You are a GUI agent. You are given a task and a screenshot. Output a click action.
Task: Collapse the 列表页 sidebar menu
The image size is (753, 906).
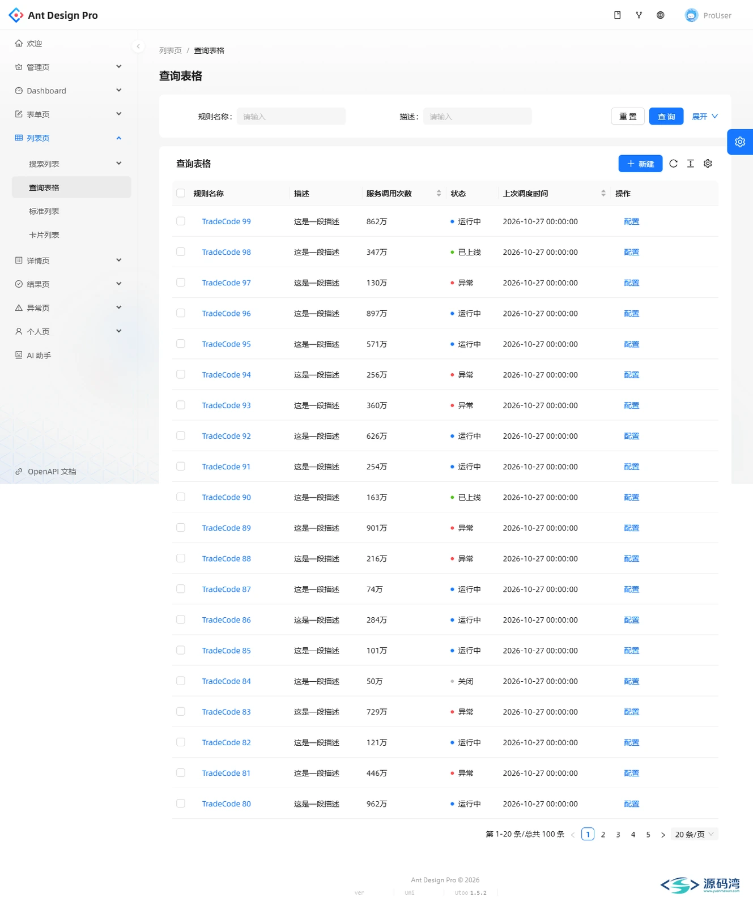click(x=71, y=138)
